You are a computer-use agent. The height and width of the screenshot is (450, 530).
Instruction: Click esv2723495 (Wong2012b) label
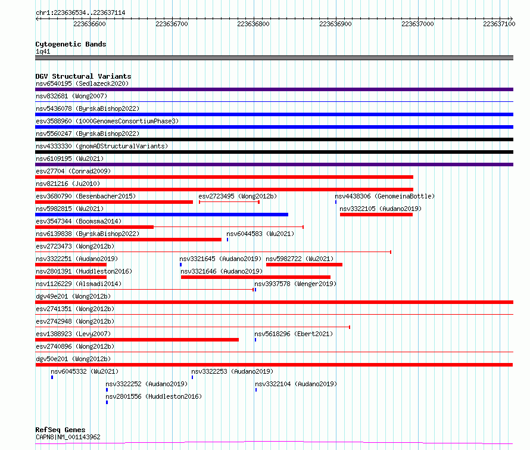pos(238,196)
